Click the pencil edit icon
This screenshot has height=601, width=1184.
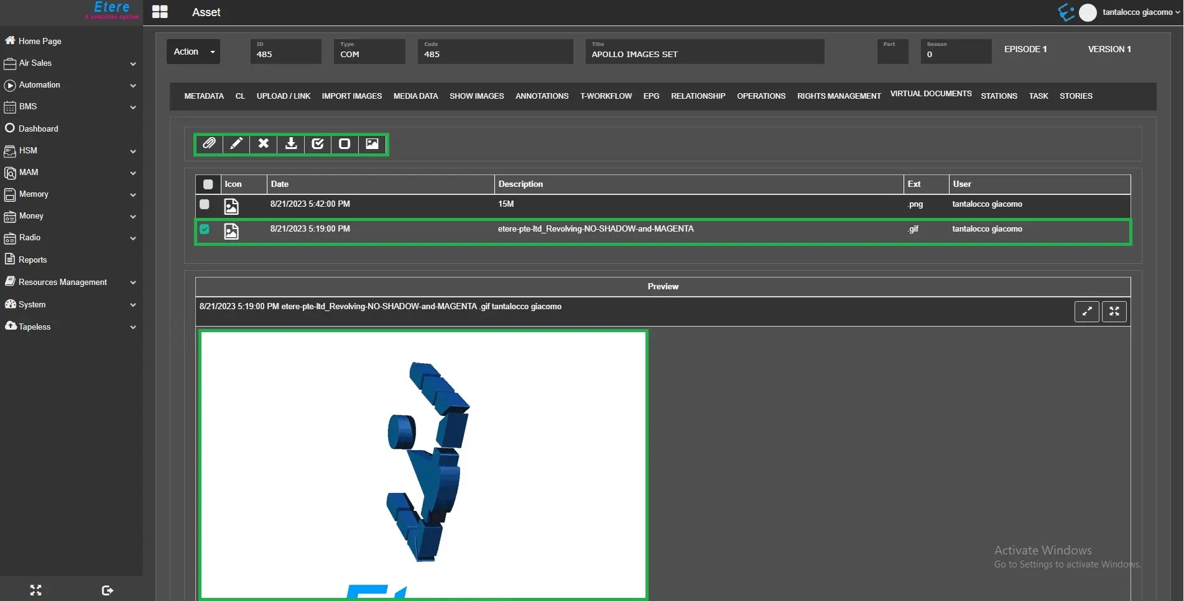236,144
